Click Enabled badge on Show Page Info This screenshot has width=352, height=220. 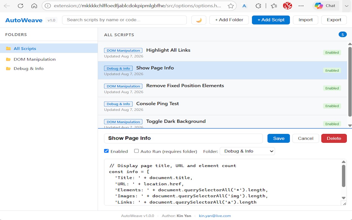click(x=332, y=70)
